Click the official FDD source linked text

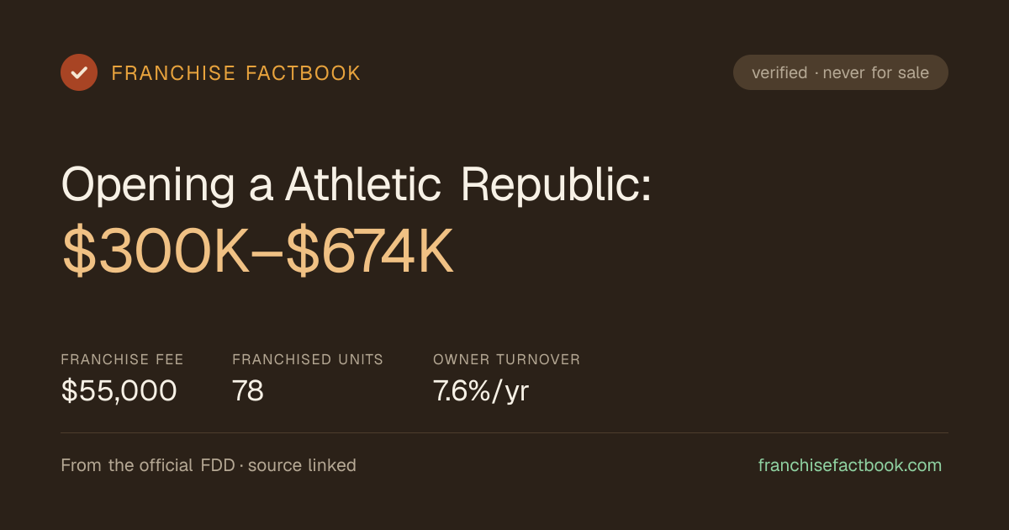[x=209, y=465]
